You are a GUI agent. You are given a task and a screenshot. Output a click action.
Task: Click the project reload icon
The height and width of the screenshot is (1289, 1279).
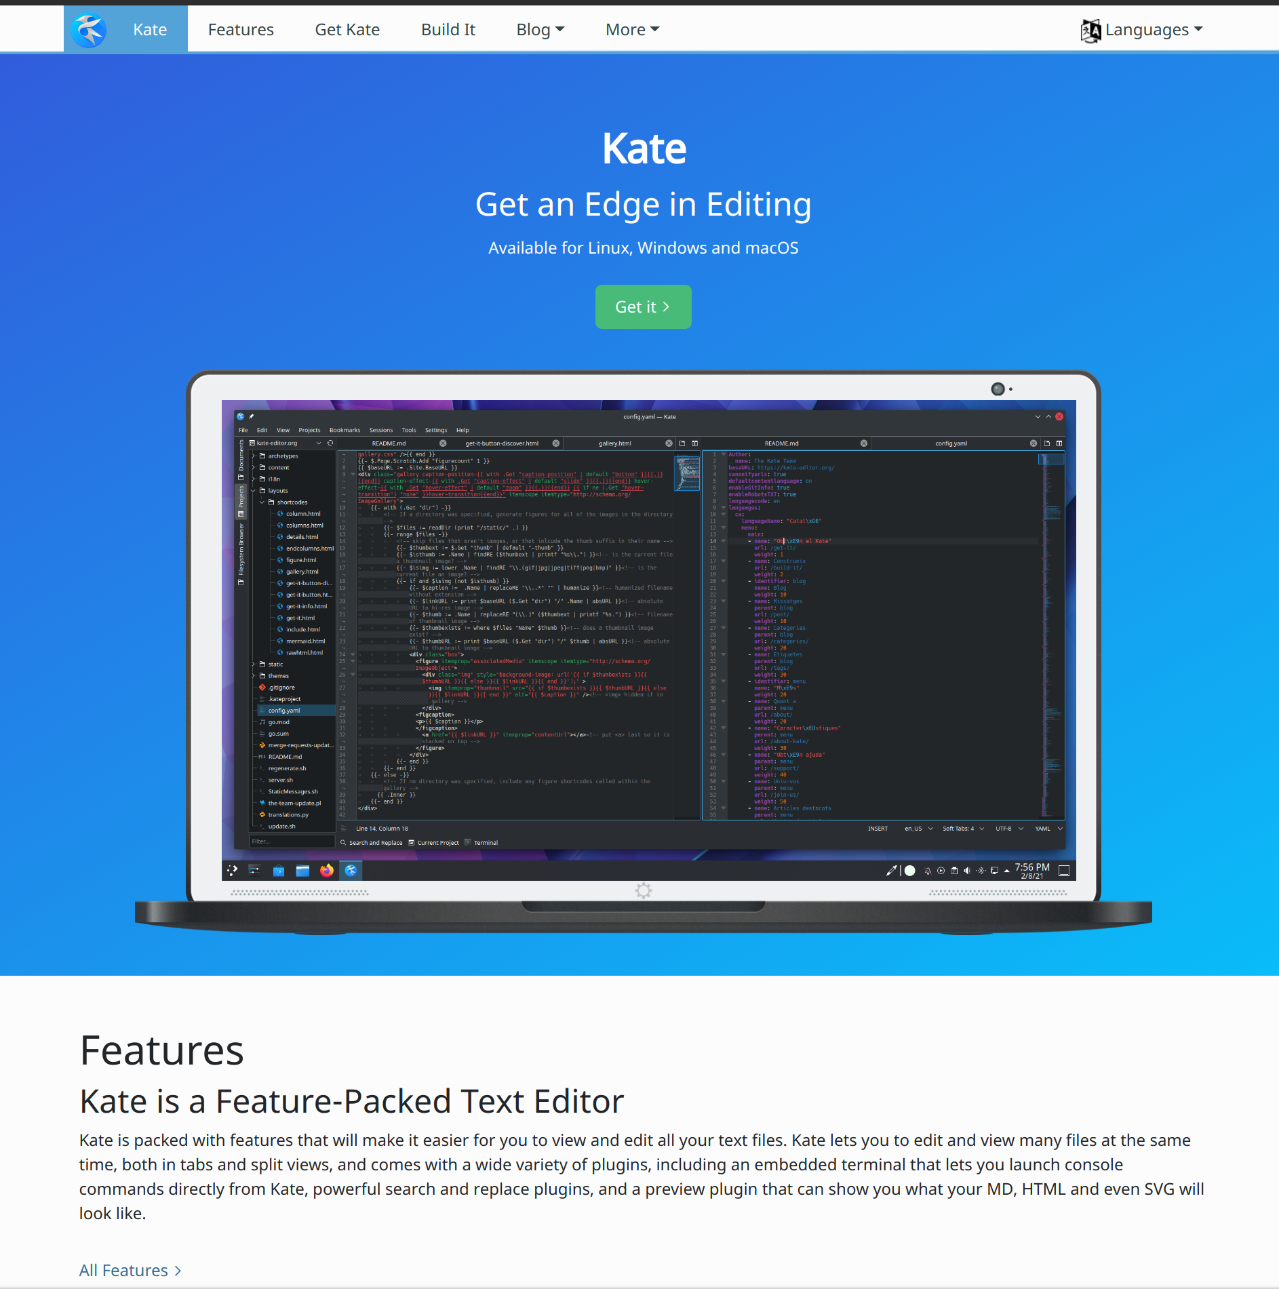[330, 443]
